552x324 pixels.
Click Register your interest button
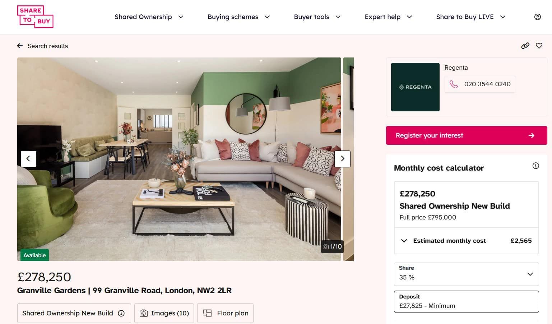pyautogui.click(x=466, y=135)
